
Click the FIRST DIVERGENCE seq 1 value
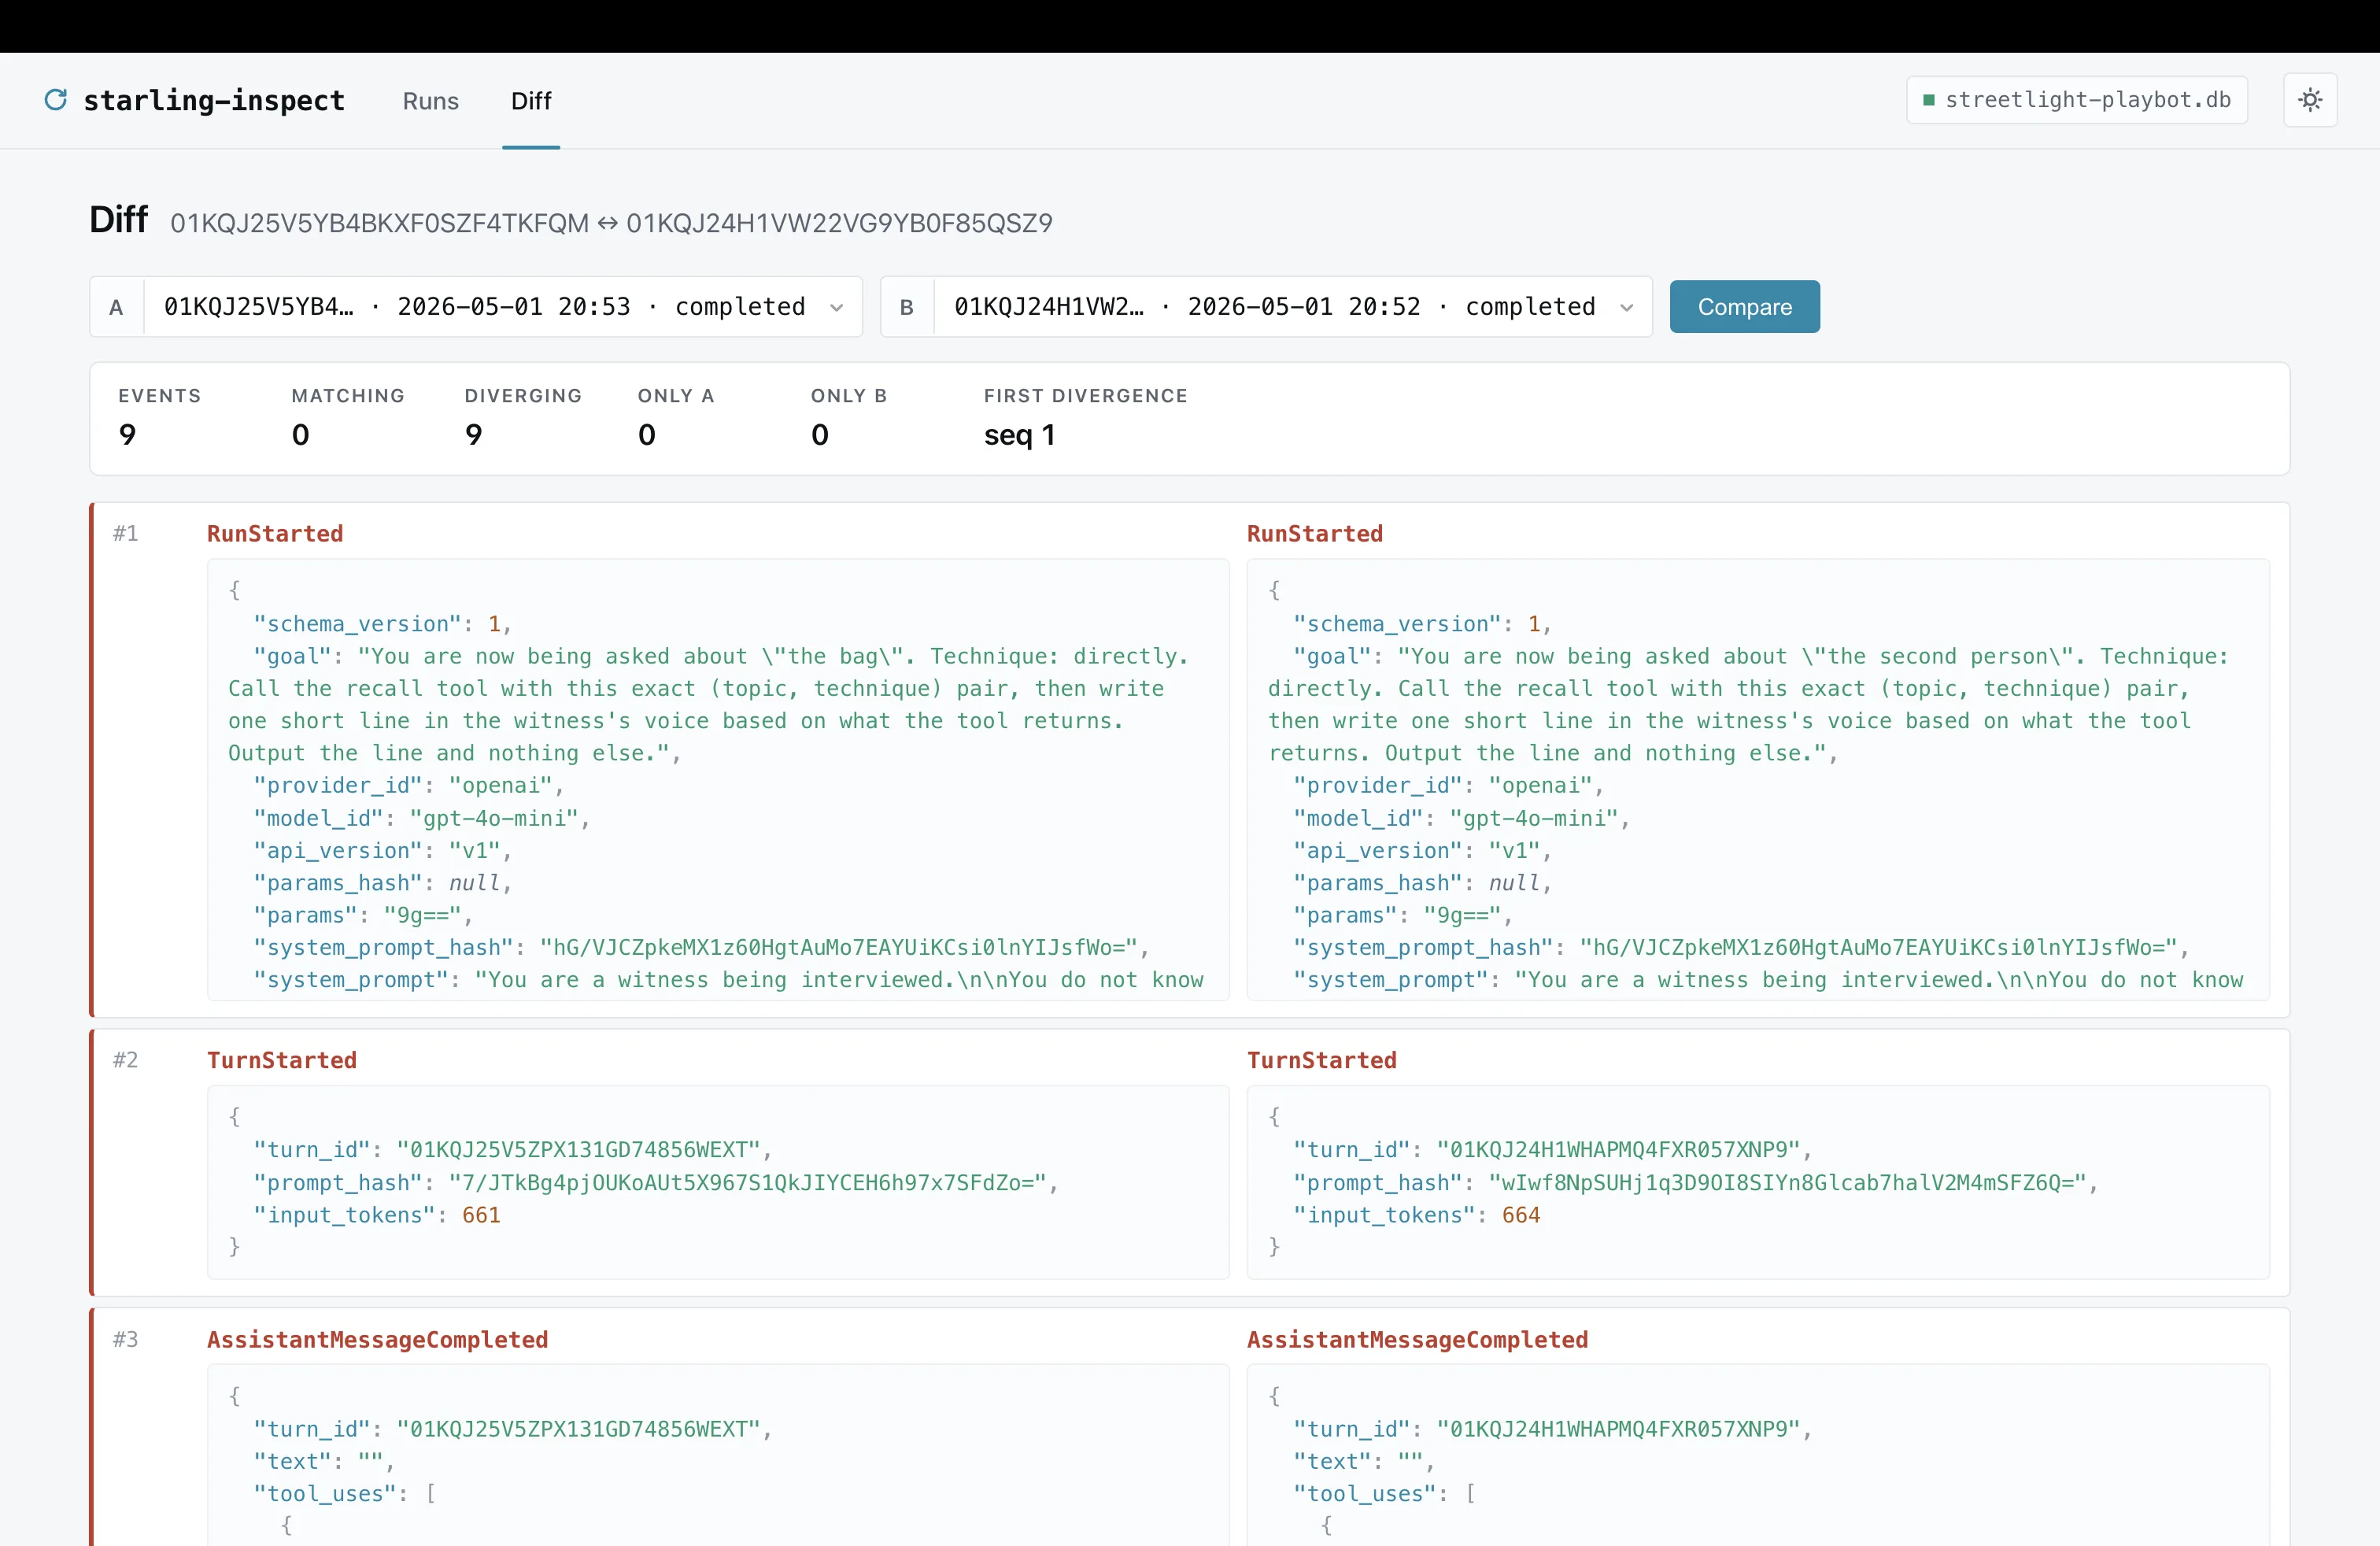click(x=1019, y=435)
